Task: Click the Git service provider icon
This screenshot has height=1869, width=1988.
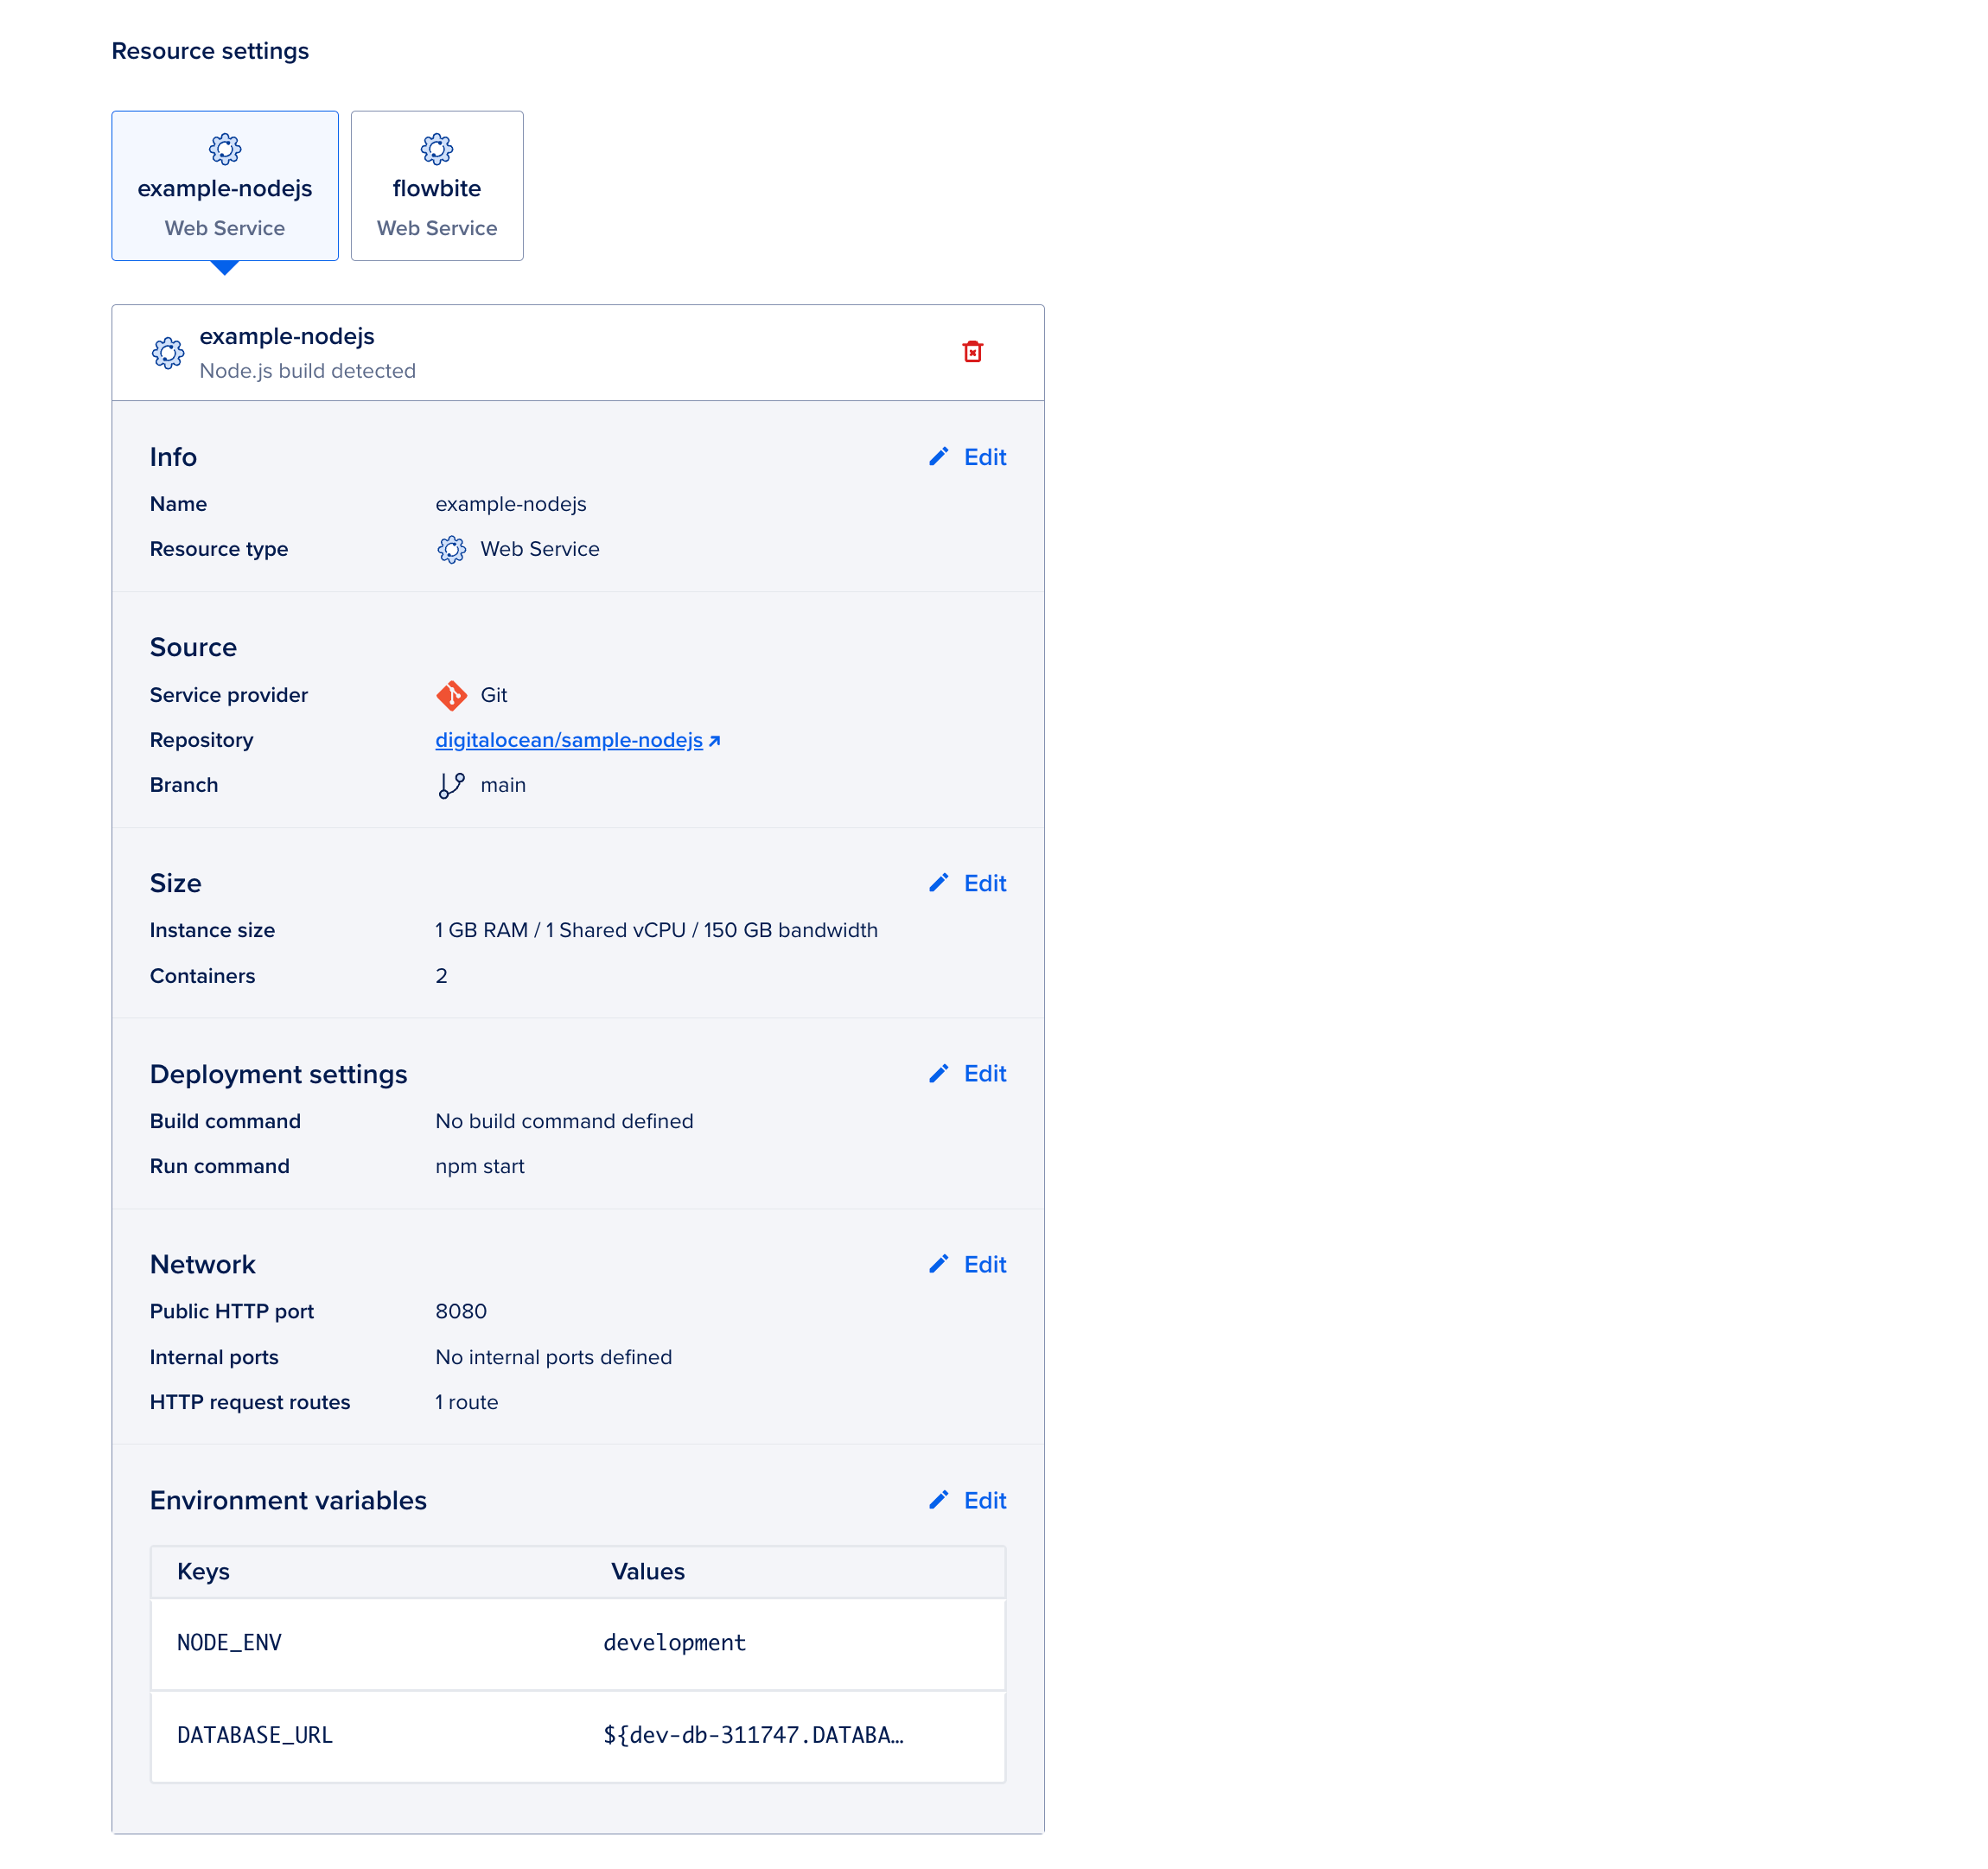Action: pyautogui.click(x=452, y=694)
